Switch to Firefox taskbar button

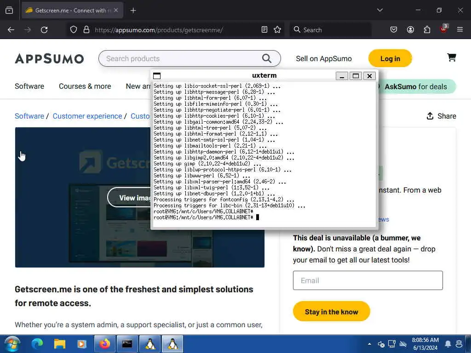coord(105,344)
